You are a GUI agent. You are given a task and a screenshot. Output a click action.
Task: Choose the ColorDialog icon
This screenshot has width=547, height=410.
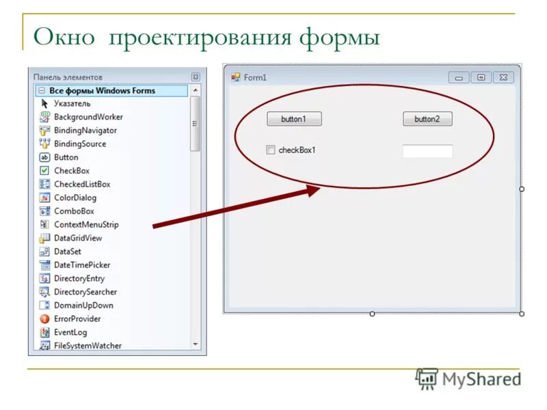[x=44, y=197]
